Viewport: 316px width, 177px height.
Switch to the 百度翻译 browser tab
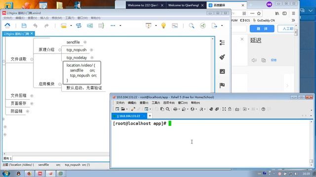coord(227,5)
